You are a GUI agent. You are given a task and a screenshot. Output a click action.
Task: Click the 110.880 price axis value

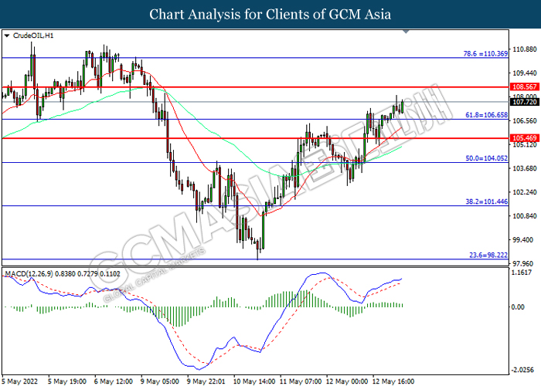tap(525, 49)
